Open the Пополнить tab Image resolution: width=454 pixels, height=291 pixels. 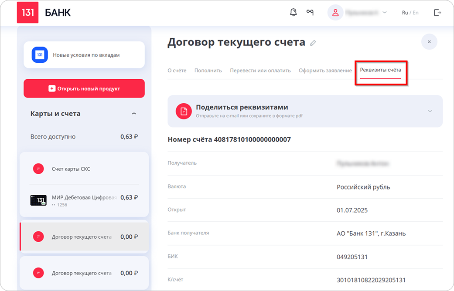[208, 71]
